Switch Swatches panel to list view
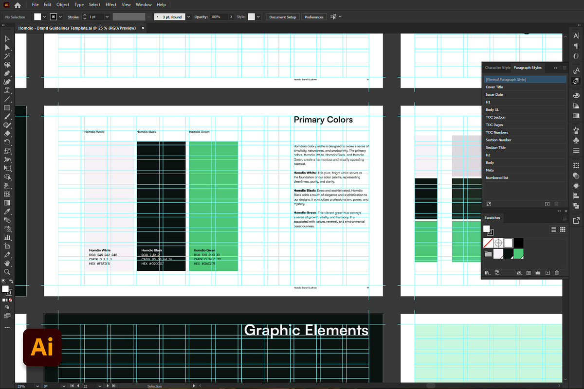Viewport: 584px width, 389px height. 553,229
